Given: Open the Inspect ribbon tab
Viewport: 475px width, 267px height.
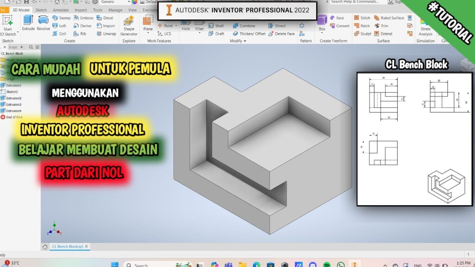Looking at the screenshot, I should pos(81,10).
